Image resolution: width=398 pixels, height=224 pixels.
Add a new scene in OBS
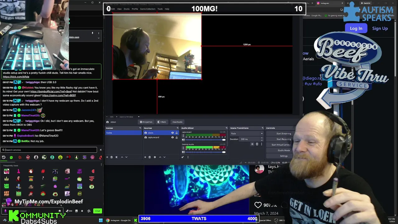pos(107,157)
